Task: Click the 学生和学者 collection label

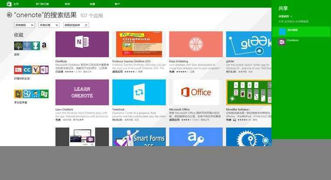Action: (x=20, y=103)
